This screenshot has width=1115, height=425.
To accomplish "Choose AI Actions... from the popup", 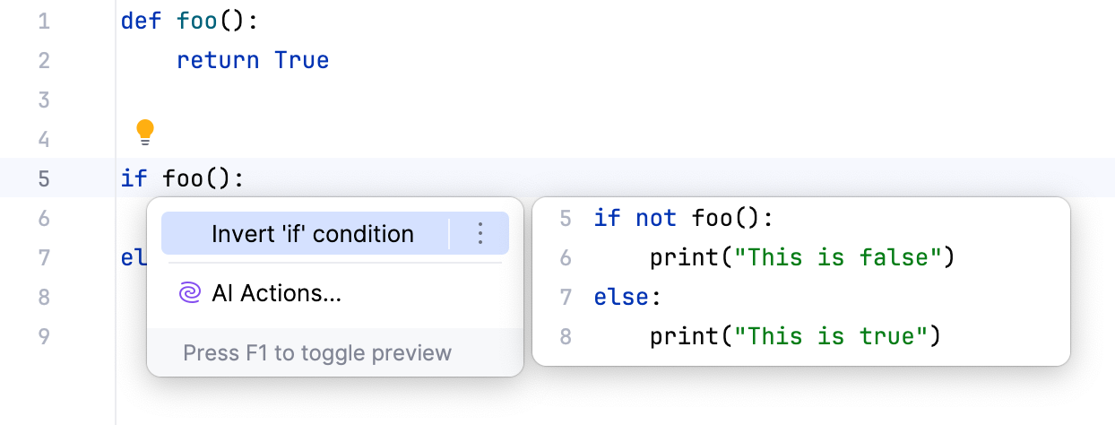I will pyautogui.click(x=276, y=293).
